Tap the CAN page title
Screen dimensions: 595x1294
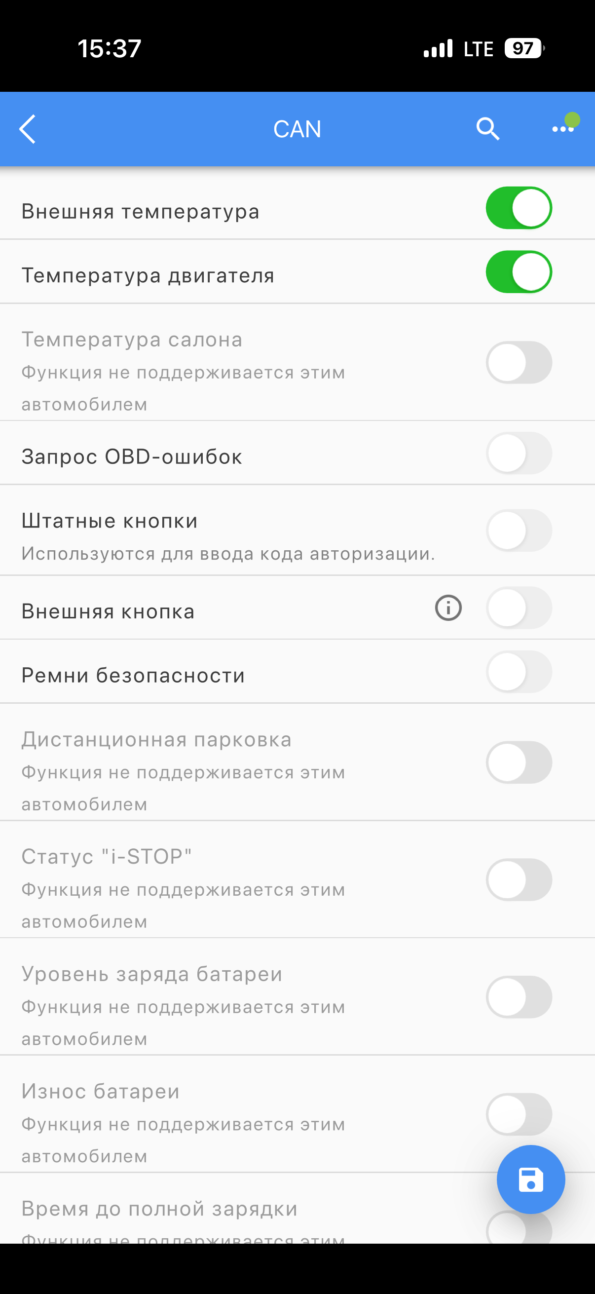tap(297, 129)
